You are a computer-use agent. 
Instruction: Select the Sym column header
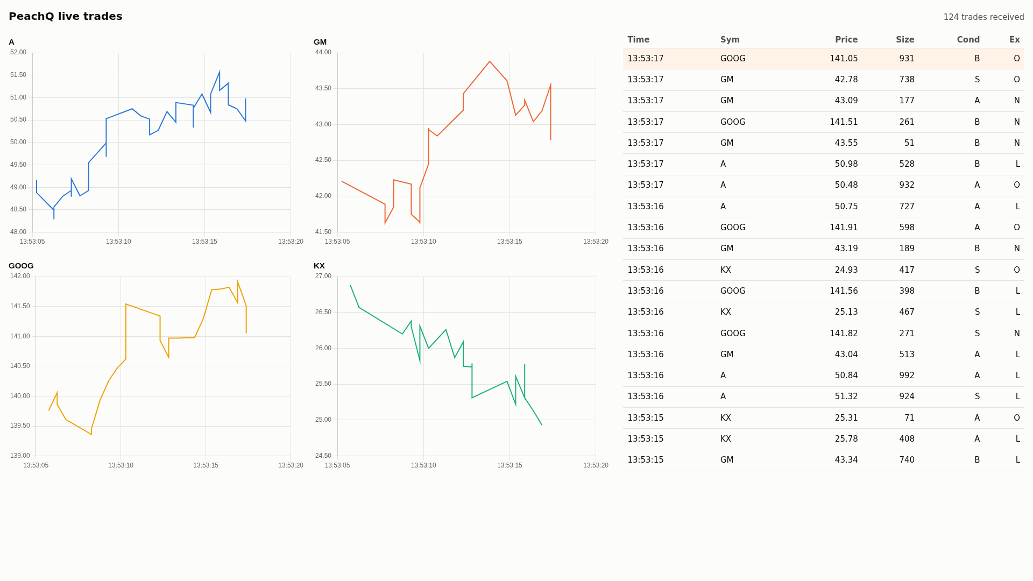[730, 40]
